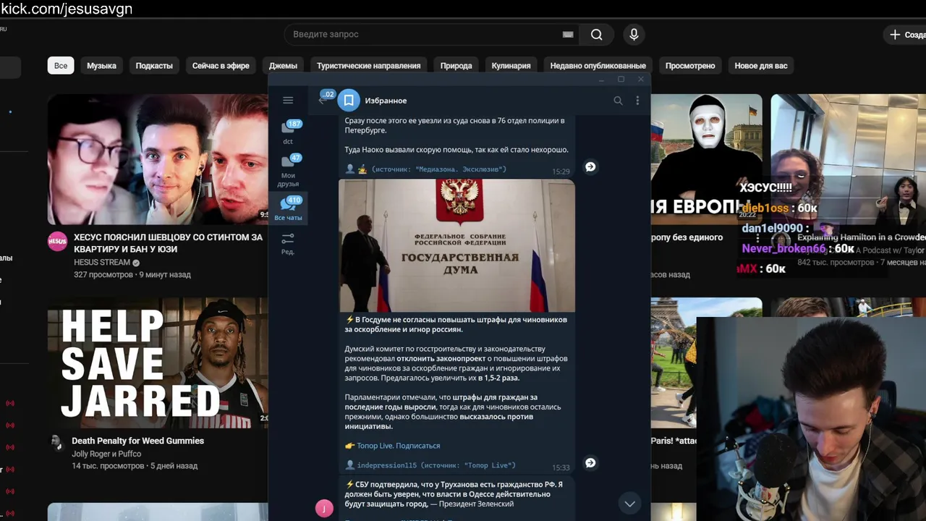
Task: Open Jolly Roger and Puffco channel name
Action: 106,454
